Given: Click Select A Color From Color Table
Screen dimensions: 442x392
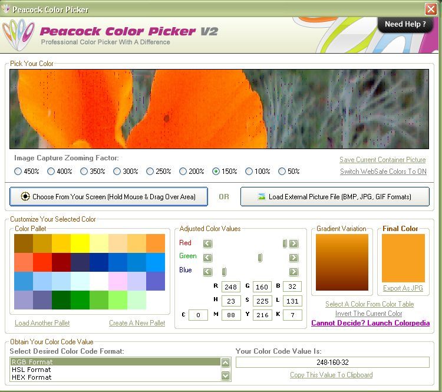Looking at the screenshot, I should click(370, 304).
